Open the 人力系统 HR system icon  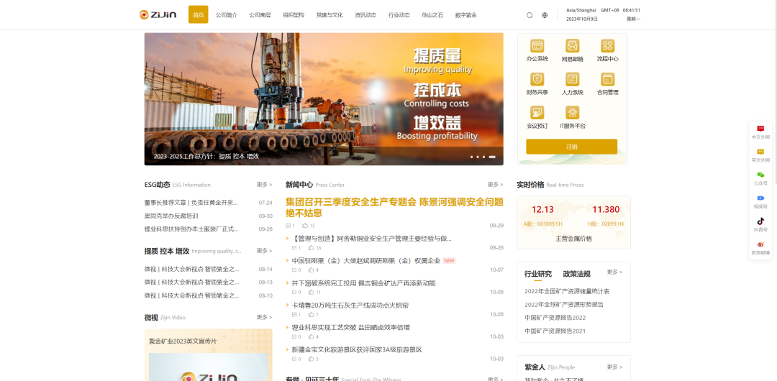click(x=572, y=80)
